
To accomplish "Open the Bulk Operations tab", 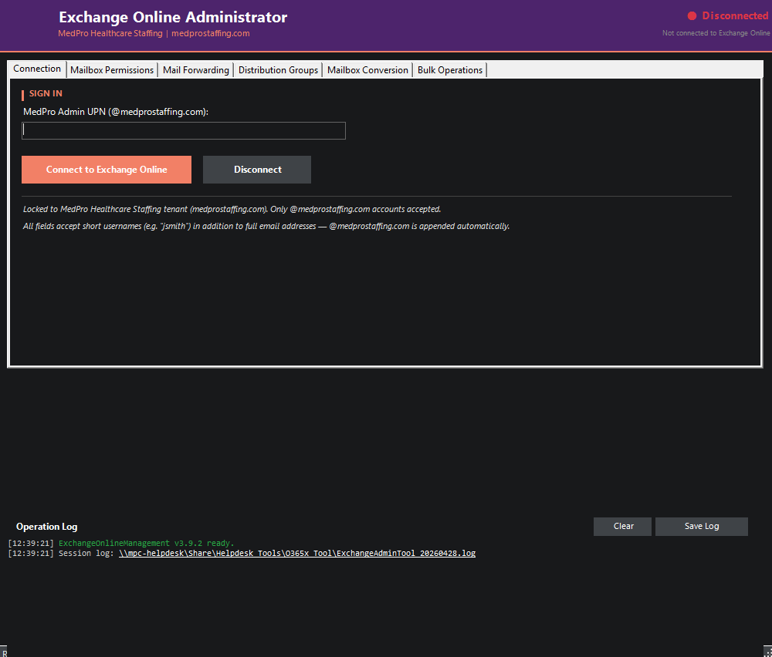I will tap(449, 69).
